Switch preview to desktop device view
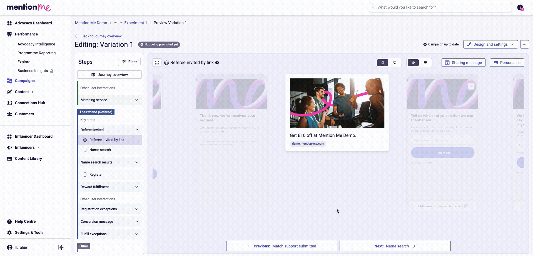533x256 pixels. click(395, 63)
